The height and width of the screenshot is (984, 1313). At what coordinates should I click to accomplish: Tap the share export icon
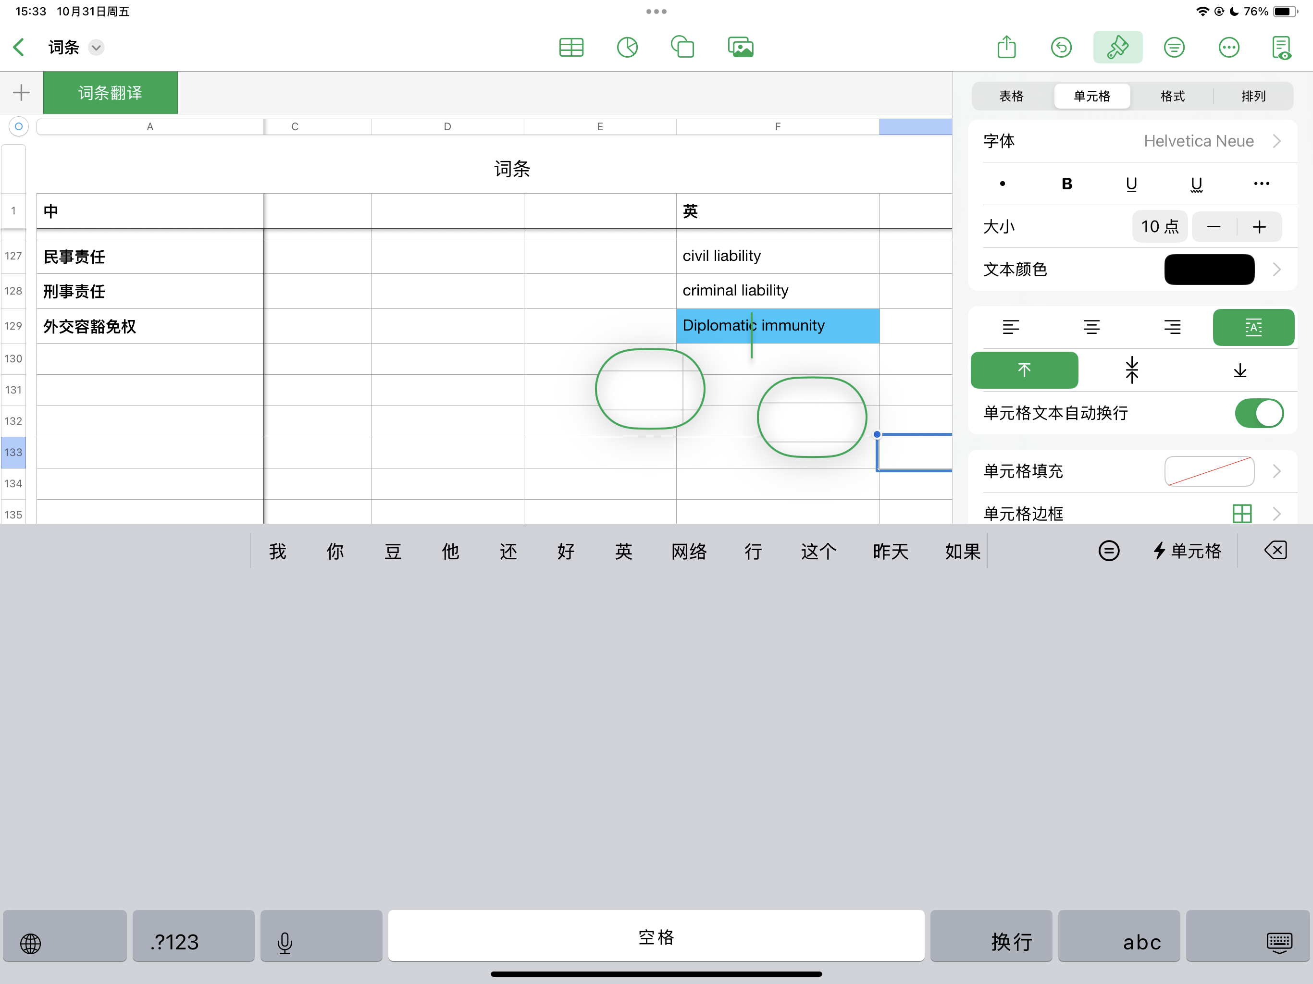coord(1007,48)
